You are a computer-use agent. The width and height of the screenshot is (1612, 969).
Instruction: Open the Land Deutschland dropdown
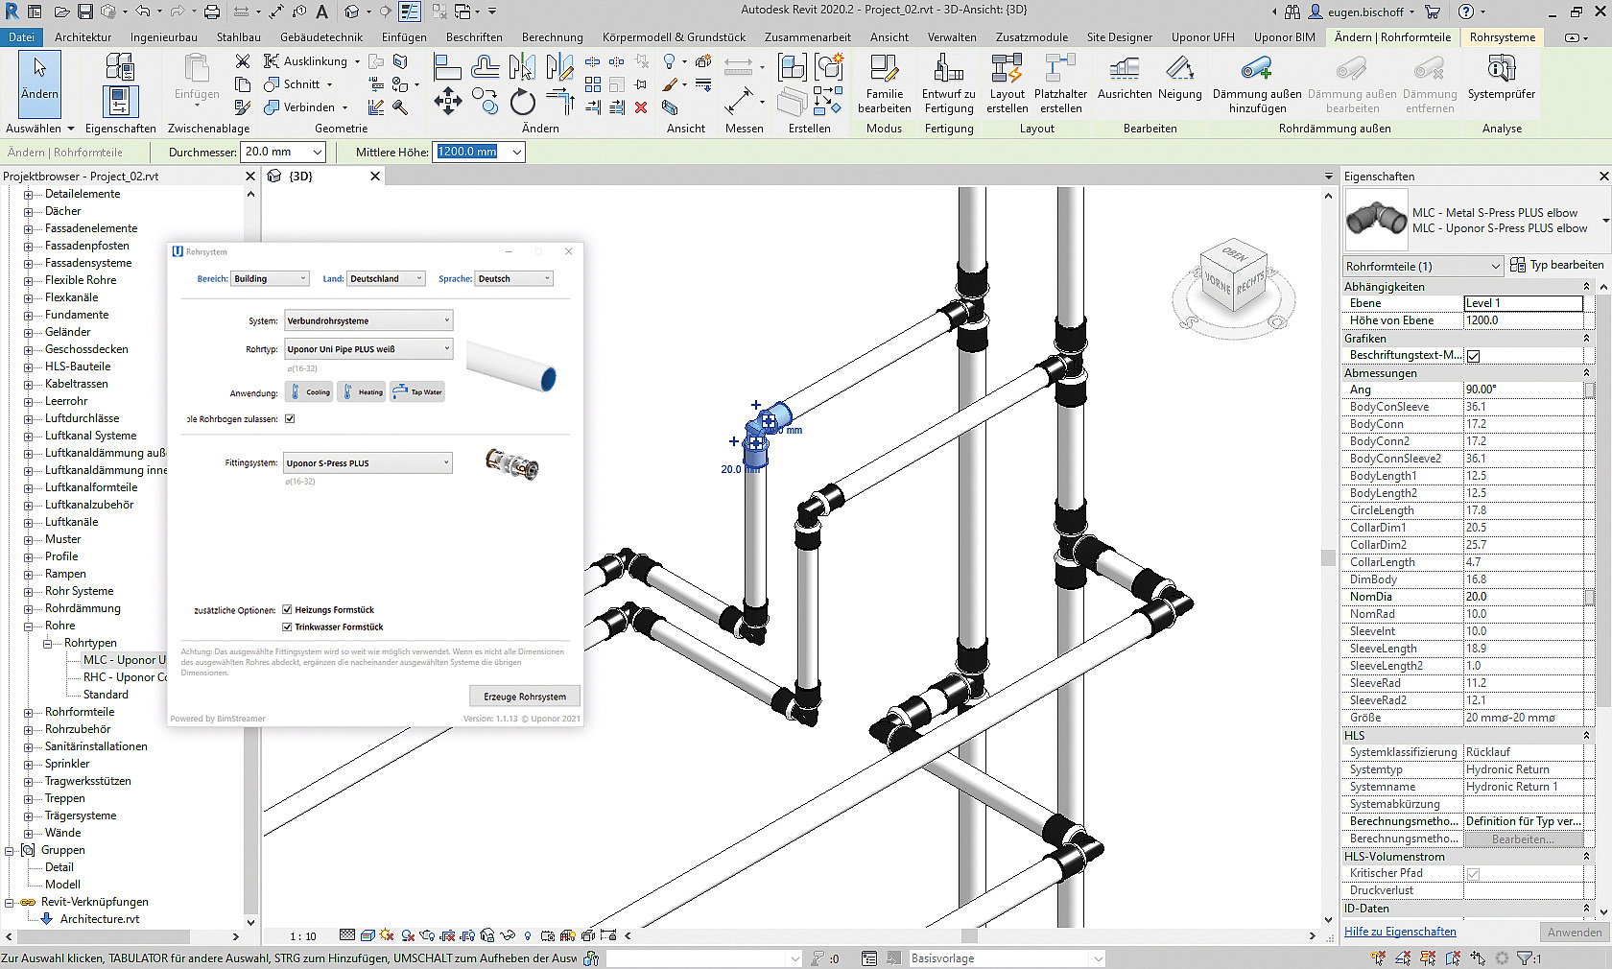coord(385,279)
